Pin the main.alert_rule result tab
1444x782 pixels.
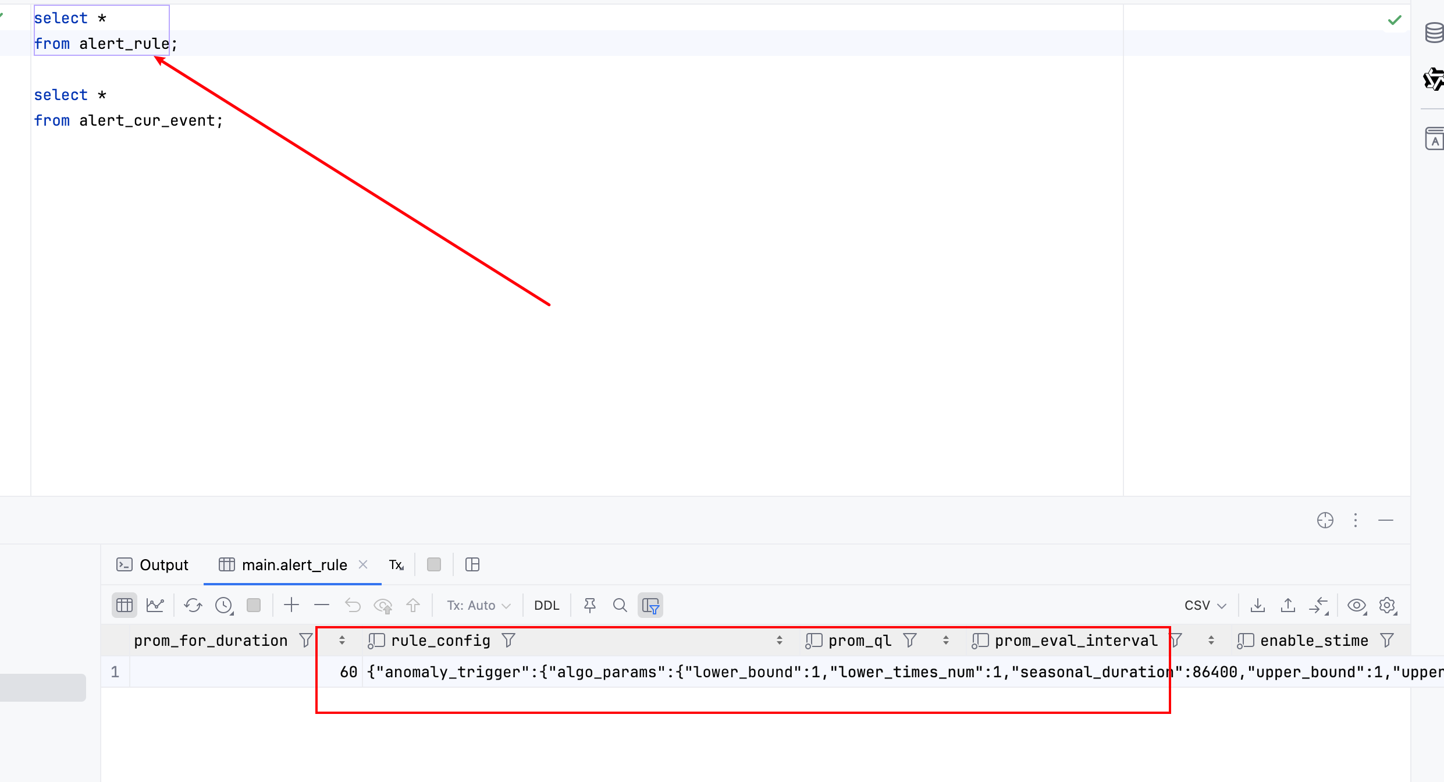tap(589, 605)
